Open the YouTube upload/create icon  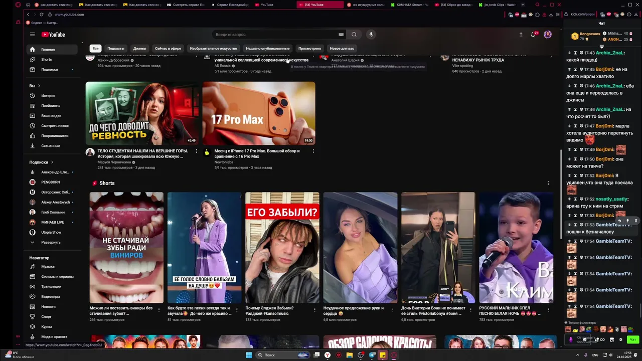coord(521,35)
